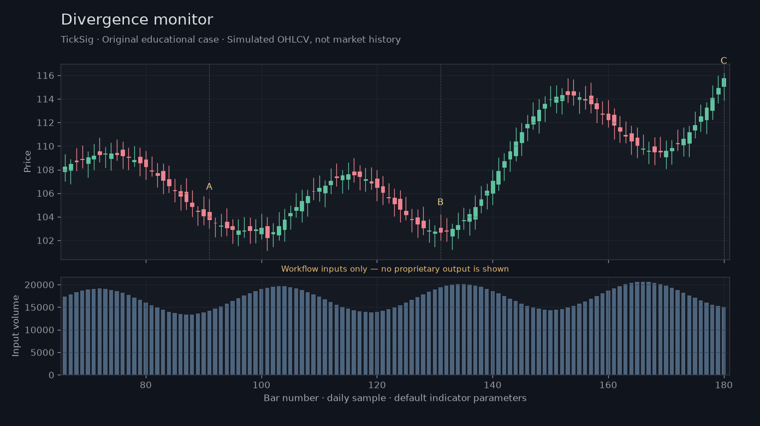Click marker label A on the price chart
Image resolution: width=760 pixels, height=426 pixels.
[209, 187]
